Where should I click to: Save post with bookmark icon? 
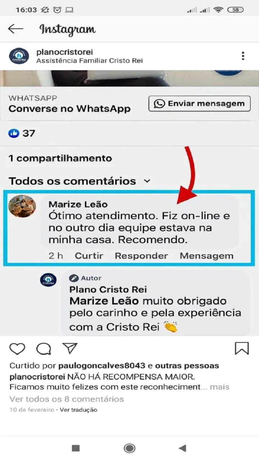point(242,348)
